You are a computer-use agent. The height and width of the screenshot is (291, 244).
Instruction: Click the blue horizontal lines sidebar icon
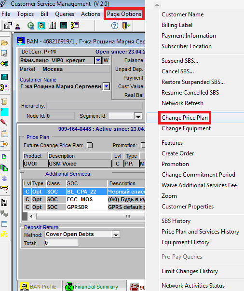4,179
